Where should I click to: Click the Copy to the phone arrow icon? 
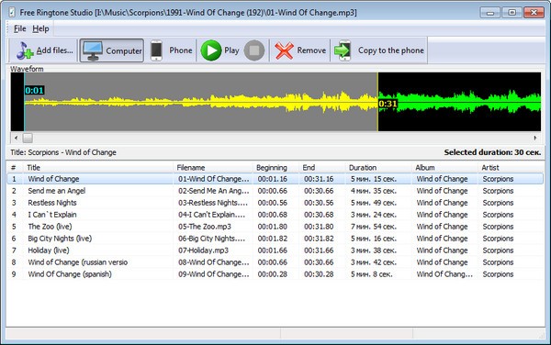[x=343, y=50]
